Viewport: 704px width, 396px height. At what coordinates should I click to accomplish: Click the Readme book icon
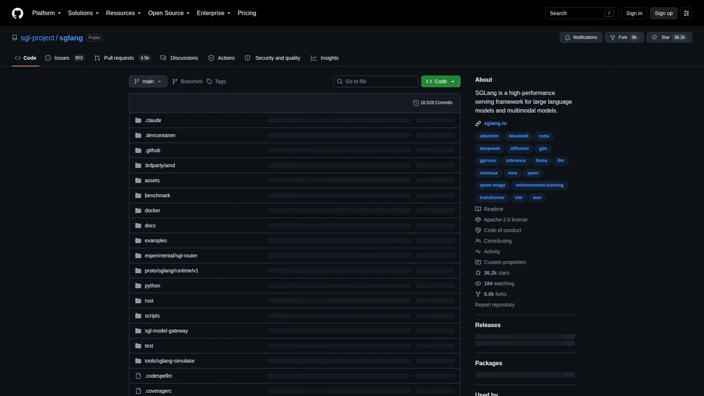(x=478, y=209)
